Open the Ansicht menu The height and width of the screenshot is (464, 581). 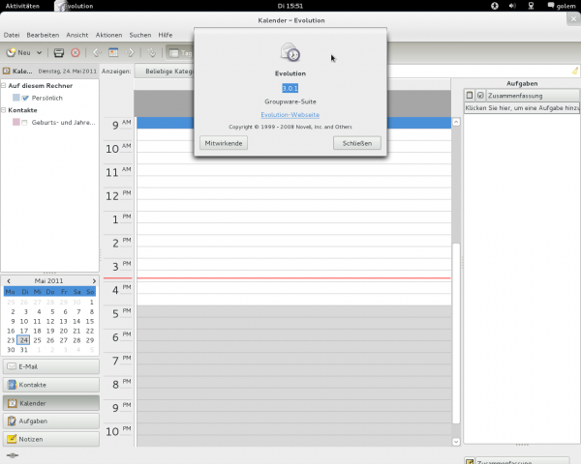[x=77, y=35]
